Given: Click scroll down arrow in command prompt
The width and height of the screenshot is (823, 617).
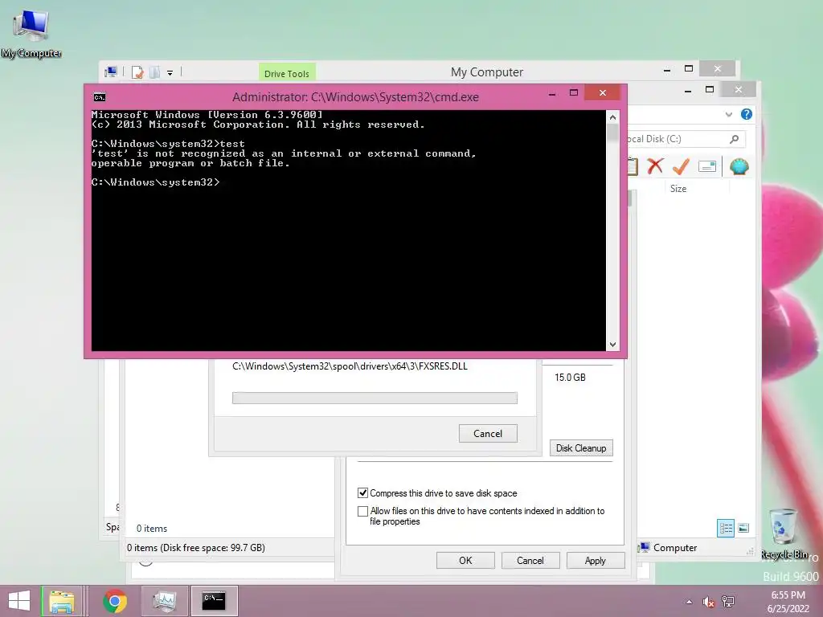Looking at the screenshot, I should (612, 345).
